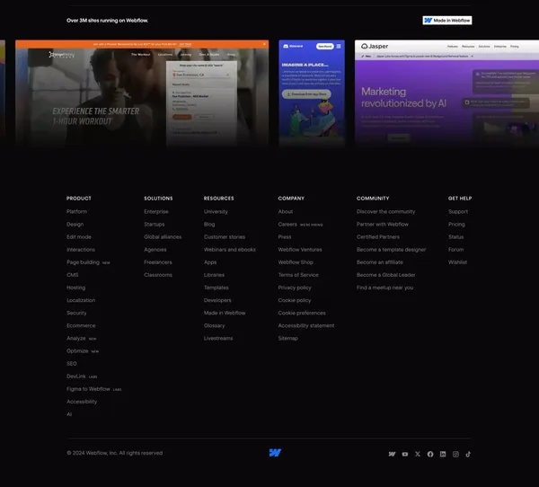Open the Classrooms link
The width and height of the screenshot is (539, 487).
point(158,275)
